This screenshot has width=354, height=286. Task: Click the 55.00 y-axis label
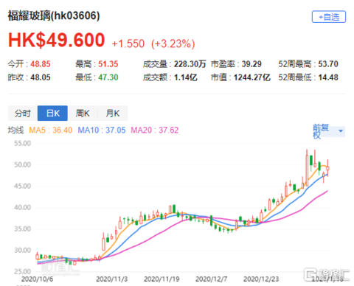click(x=23, y=143)
